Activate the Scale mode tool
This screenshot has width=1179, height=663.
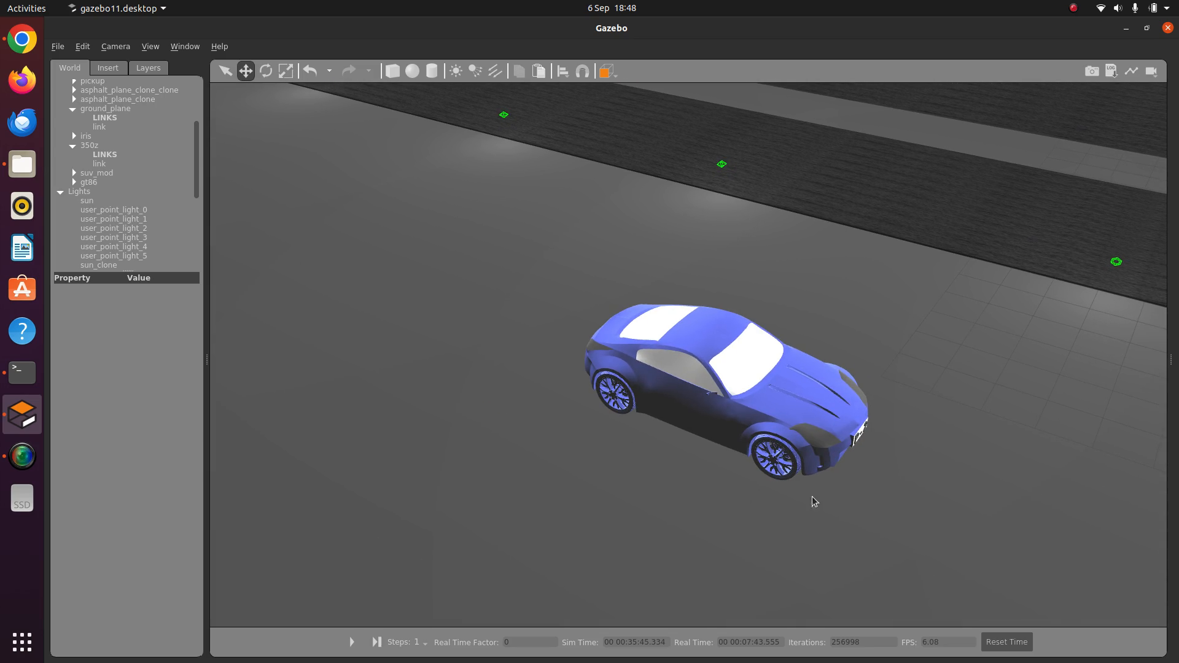click(286, 71)
